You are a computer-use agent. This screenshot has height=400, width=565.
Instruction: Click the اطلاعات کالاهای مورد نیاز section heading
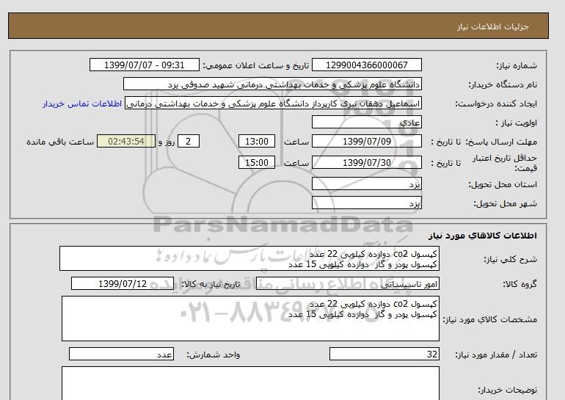(483, 236)
